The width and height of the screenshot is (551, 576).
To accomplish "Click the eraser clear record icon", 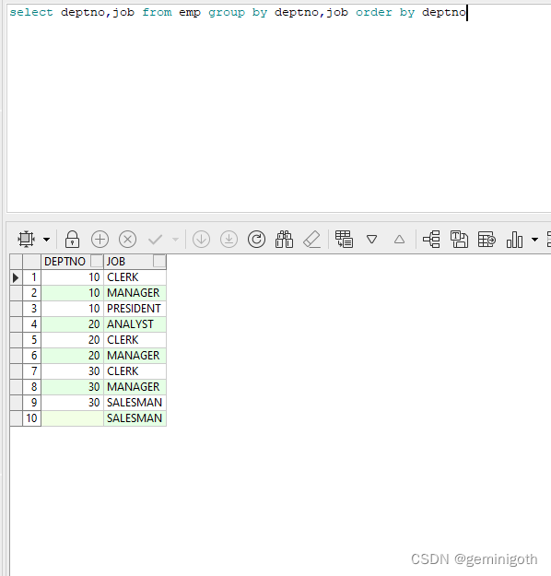I will point(311,240).
